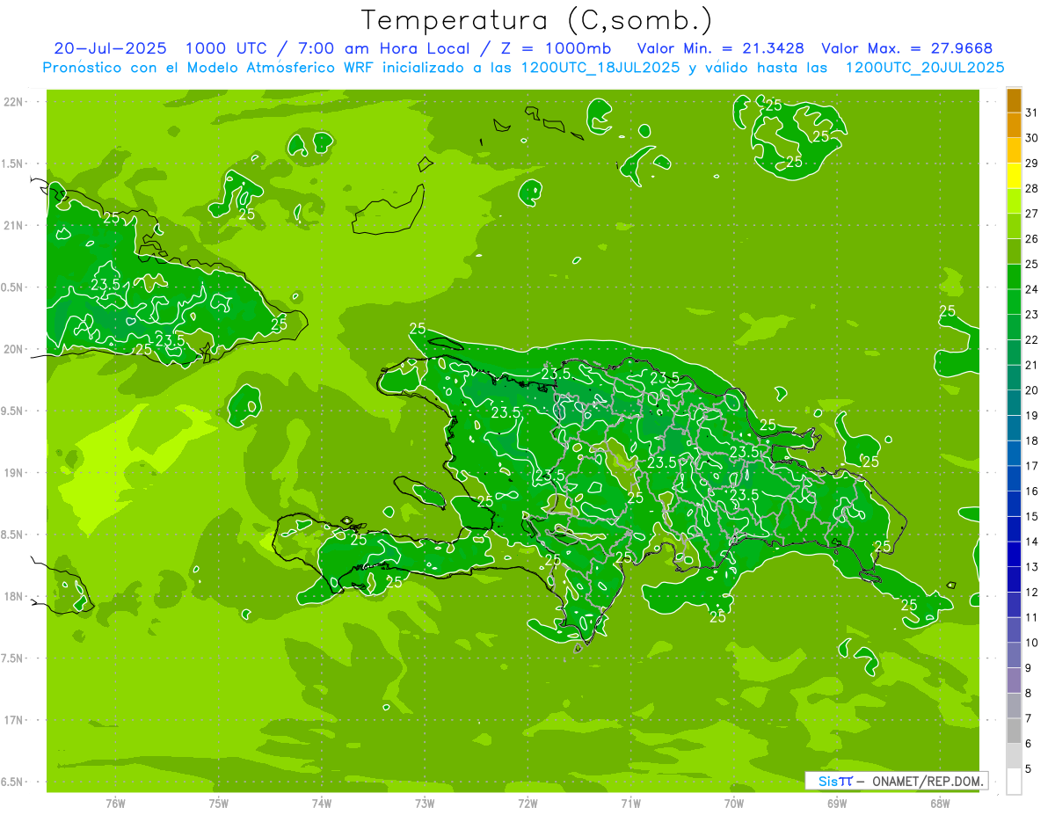Click legend color swatch between 13 and 14
The height and width of the screenshot is (815, 1055).
tap(1014, 555)
